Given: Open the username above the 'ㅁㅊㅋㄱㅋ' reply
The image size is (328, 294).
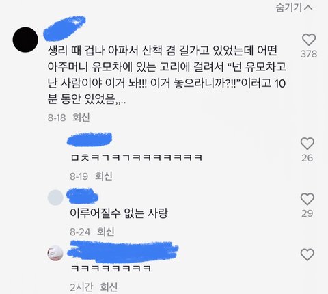Looking at the screenshot, I should pos(90,139).
